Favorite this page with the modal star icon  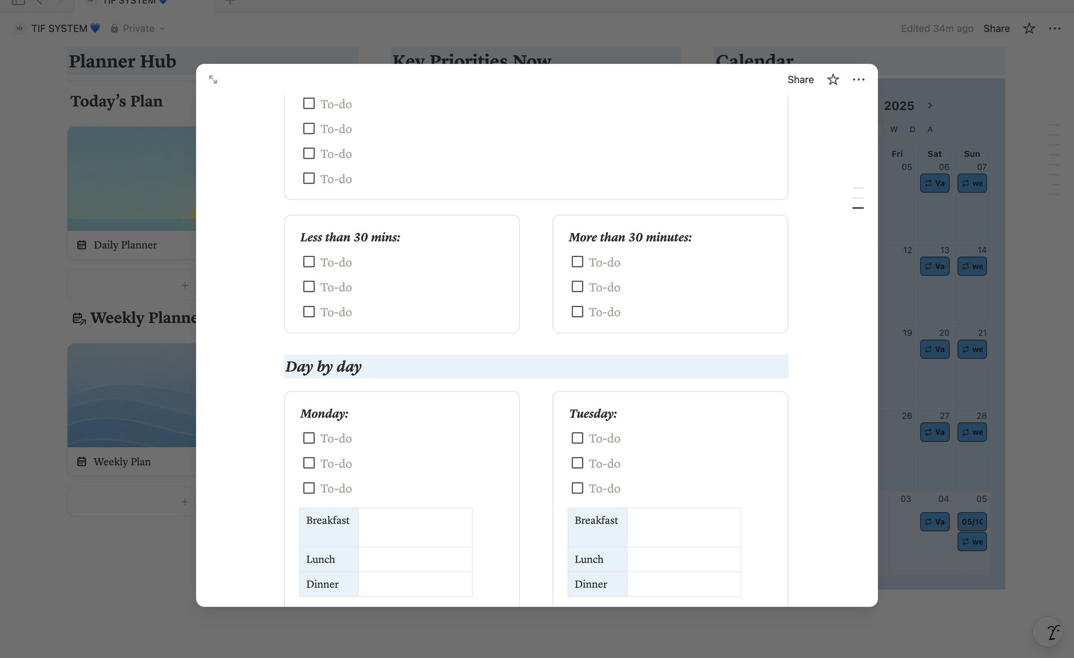(833, 80)
